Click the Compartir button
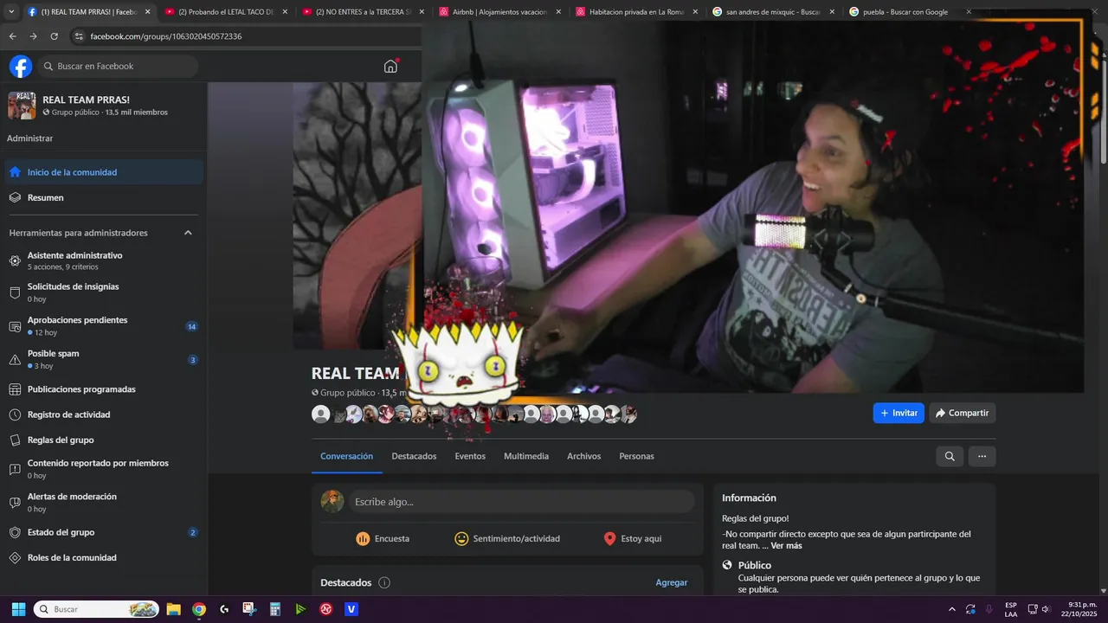 (963, 413)
